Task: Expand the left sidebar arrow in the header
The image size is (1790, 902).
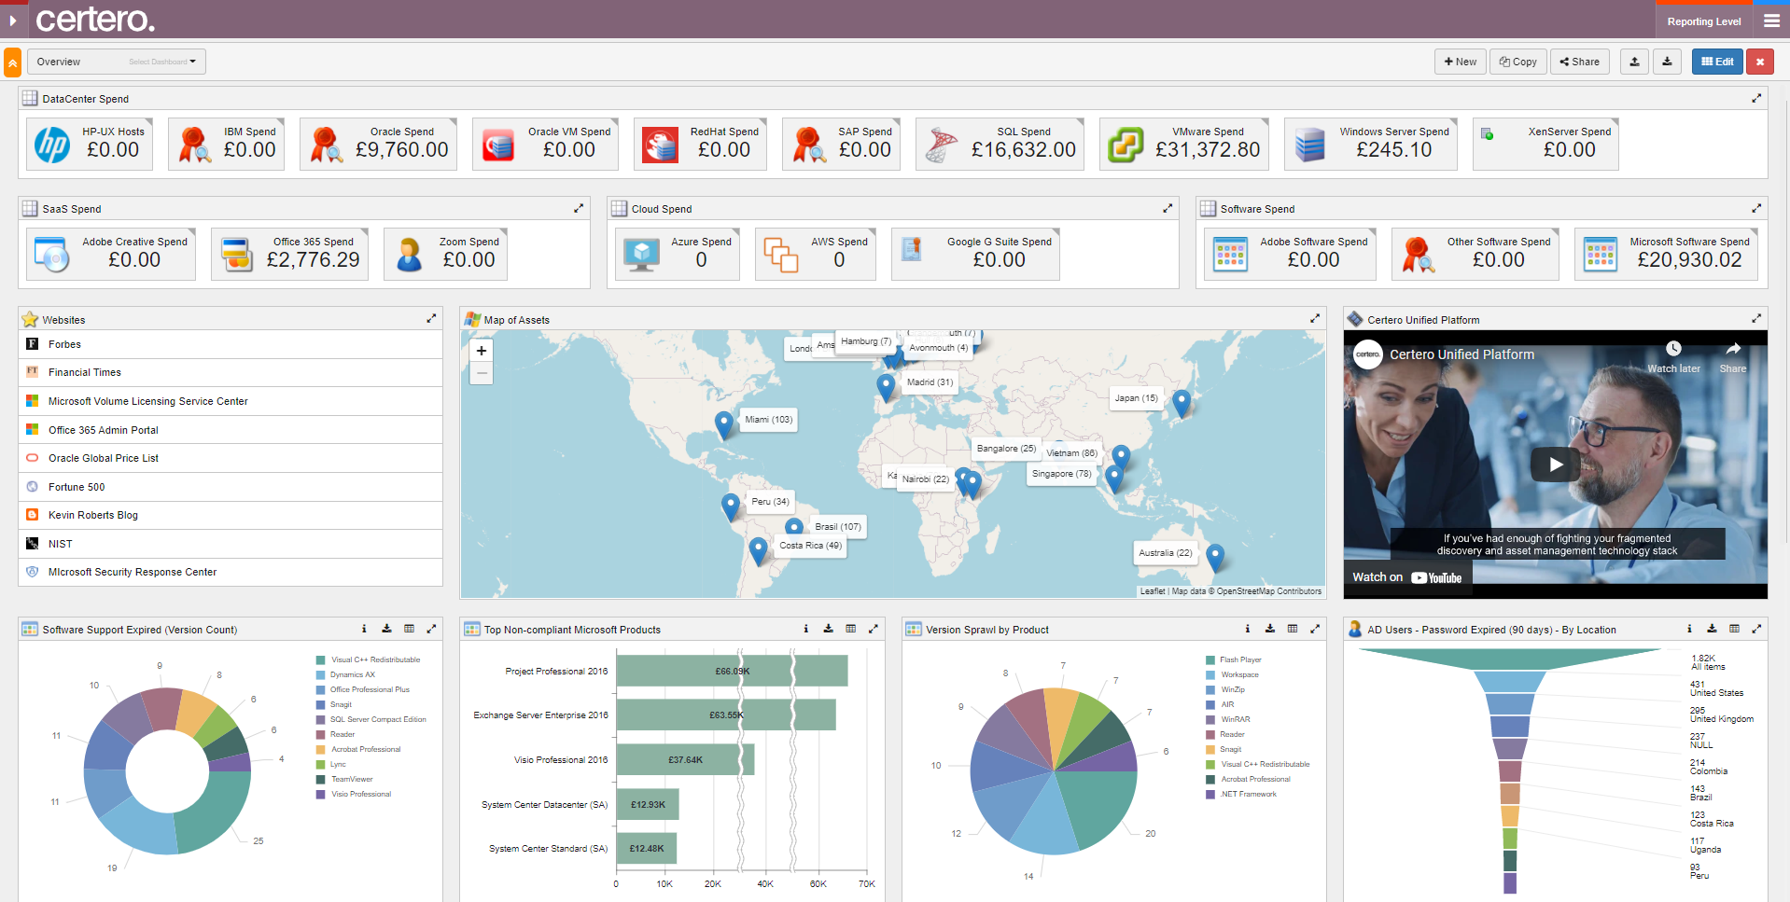Action: pyautogui.click(x=13, y=21)
